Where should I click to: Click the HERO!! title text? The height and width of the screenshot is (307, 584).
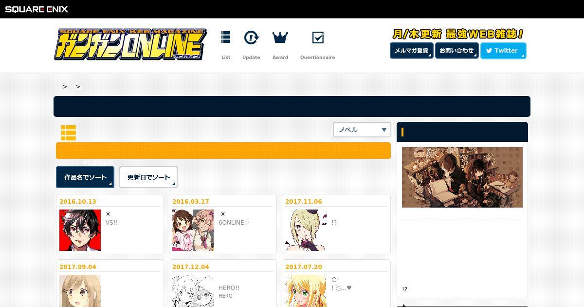pos(229,288)
